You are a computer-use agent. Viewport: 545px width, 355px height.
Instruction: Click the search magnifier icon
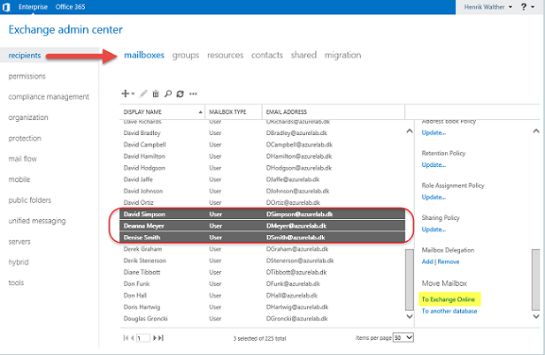(x=168, y=94)
